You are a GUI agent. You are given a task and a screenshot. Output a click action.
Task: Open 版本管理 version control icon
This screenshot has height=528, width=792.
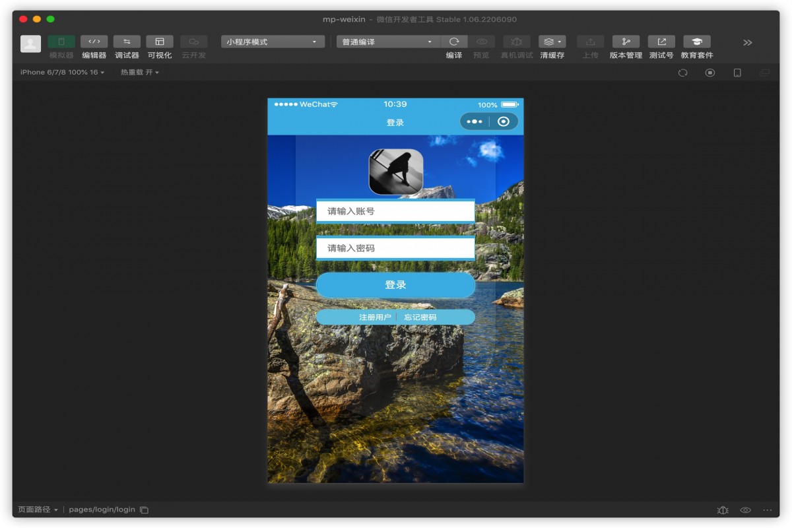point(626,42)
